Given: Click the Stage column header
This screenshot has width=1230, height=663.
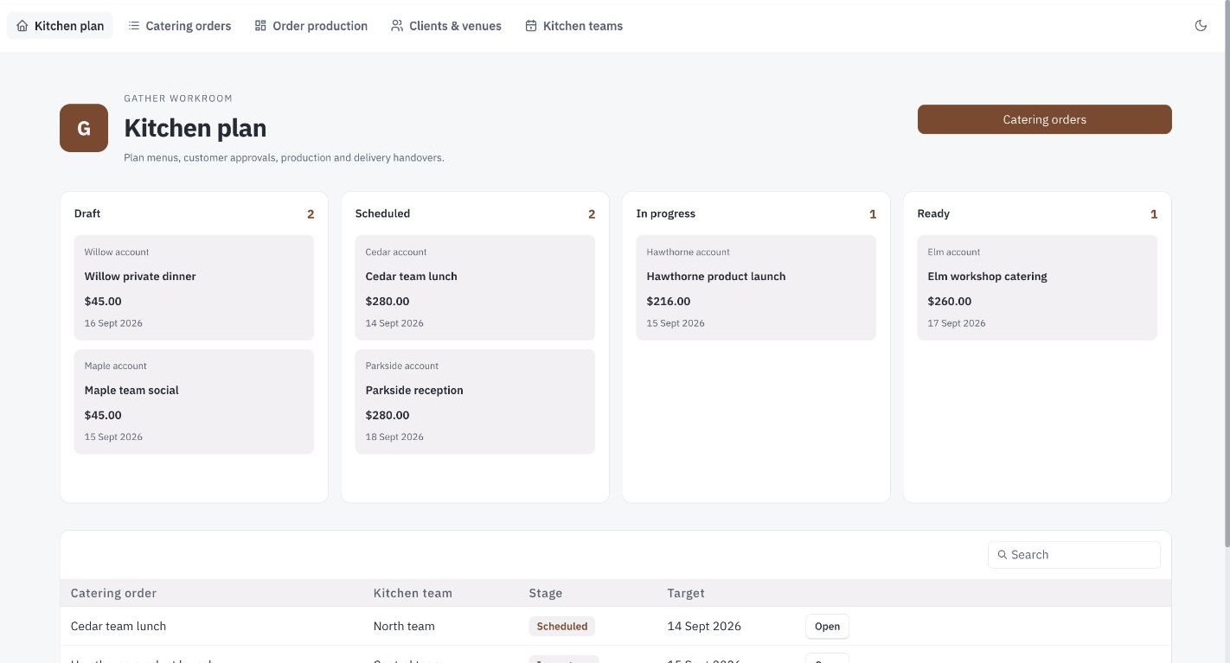Looking at the screenshot, I should (x=546, y=593).
